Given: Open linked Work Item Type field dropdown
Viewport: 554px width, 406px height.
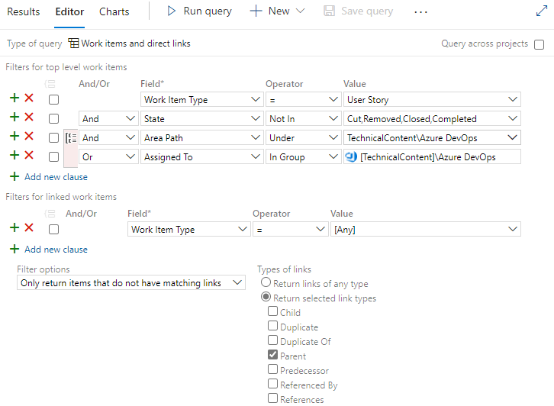Looking at the screenshot, I should pos(189,230).
